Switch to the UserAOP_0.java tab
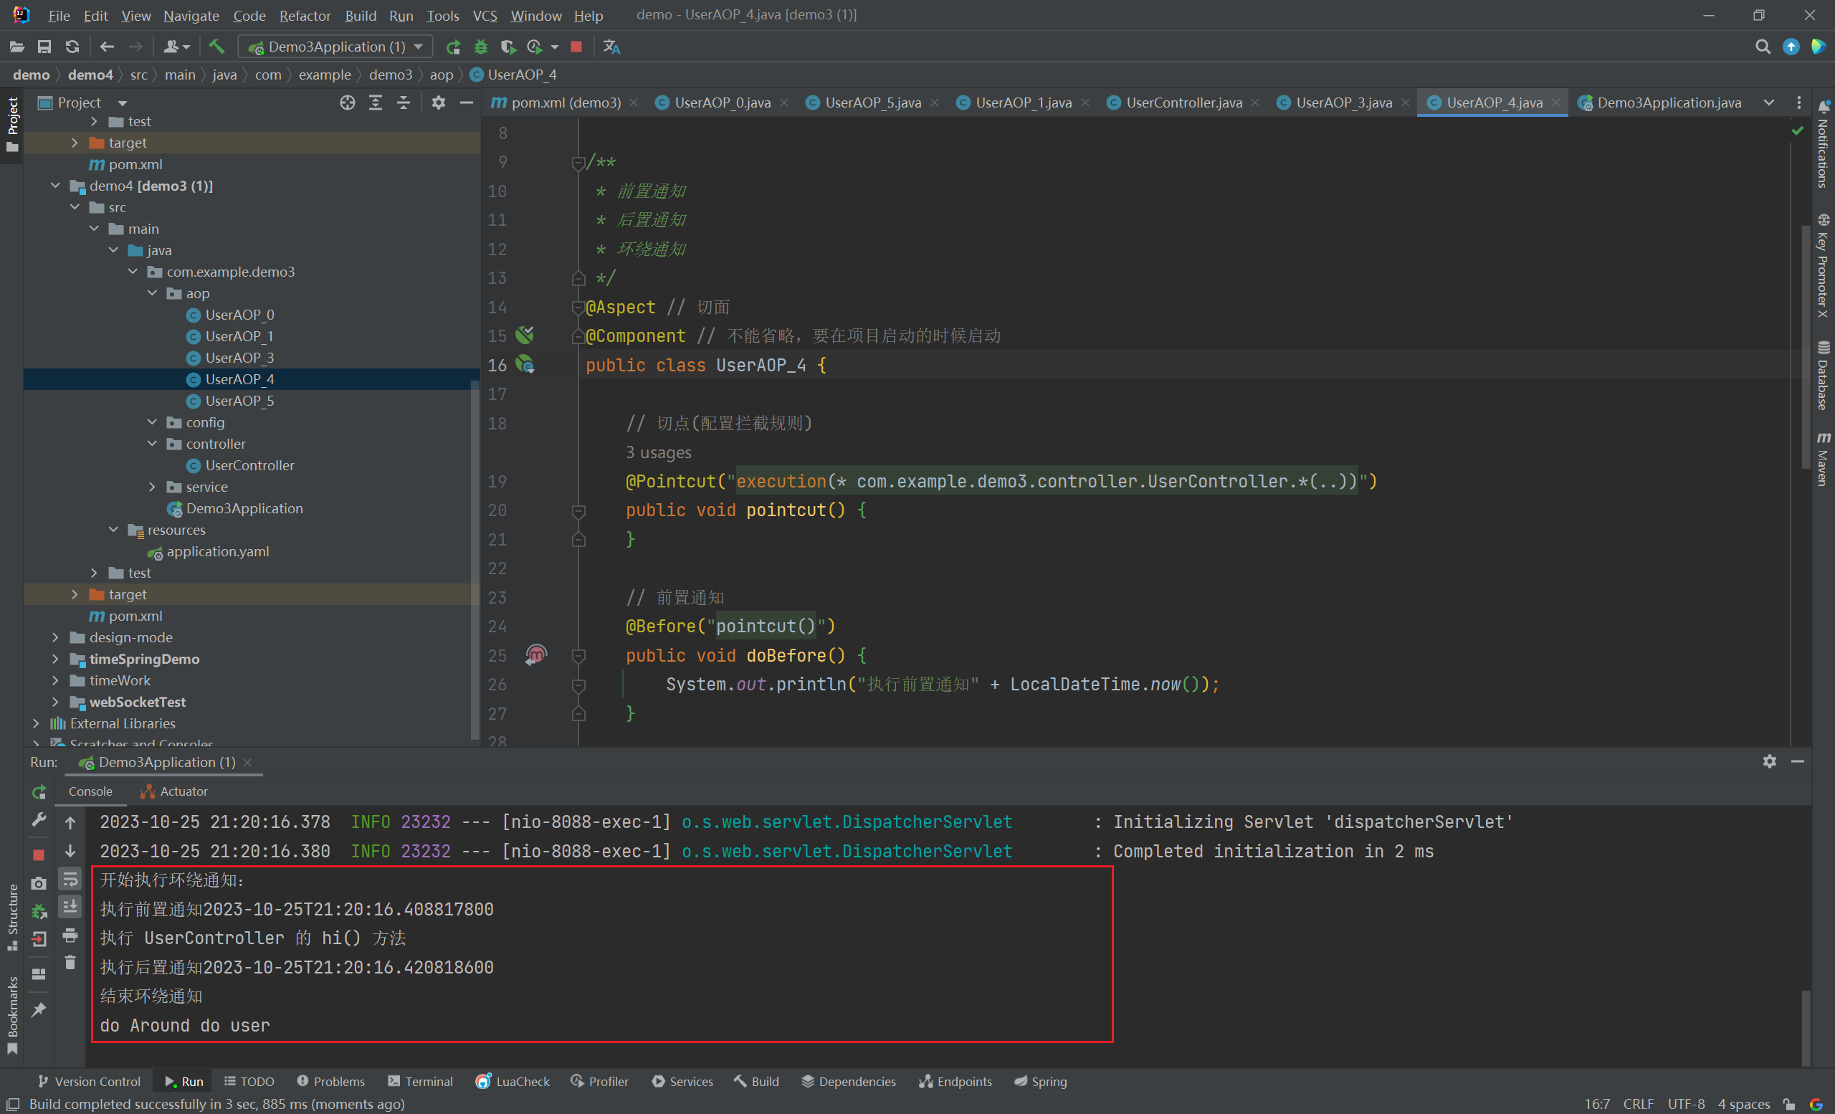Viewport: 1835px width, 1114px height. (x=722, y=103)
